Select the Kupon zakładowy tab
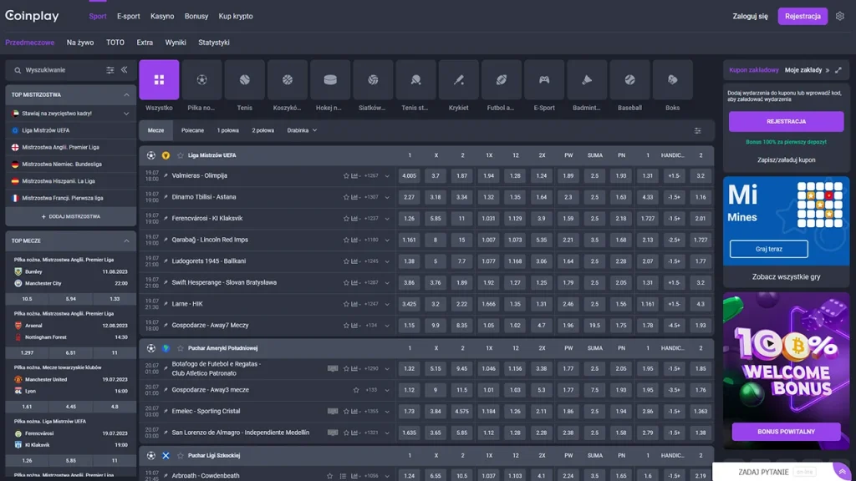The height and width of the screenshot is (481, 856). pyautogui.click(x=754, y=70)
